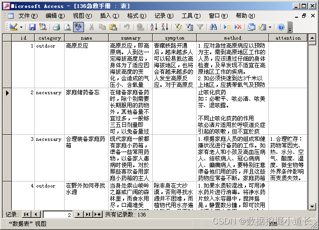Open the 插入(I) menu
This screenshot has height=230, width=319.
pos(110,16)
